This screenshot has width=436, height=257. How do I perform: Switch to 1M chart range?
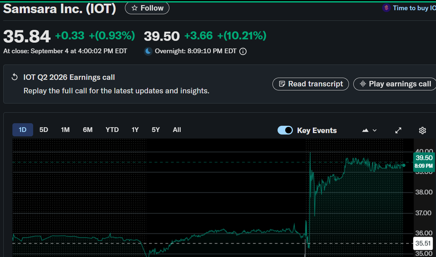click(x=65, y=130)
